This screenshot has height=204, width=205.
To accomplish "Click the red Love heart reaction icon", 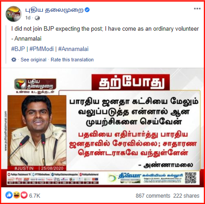I will click(24, 195).
